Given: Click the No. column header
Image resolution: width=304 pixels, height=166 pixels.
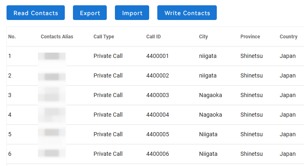Looking at the screenshot, I should pyautogui.click(x=12, y=37).
